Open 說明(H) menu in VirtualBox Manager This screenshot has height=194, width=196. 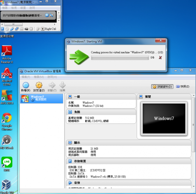pos(52,77)
